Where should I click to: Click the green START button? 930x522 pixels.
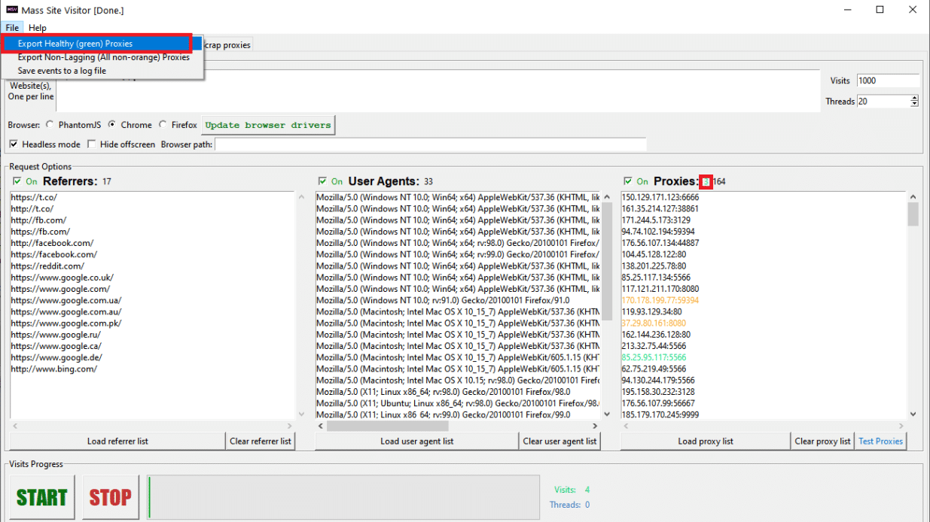(x=42, y=497)
